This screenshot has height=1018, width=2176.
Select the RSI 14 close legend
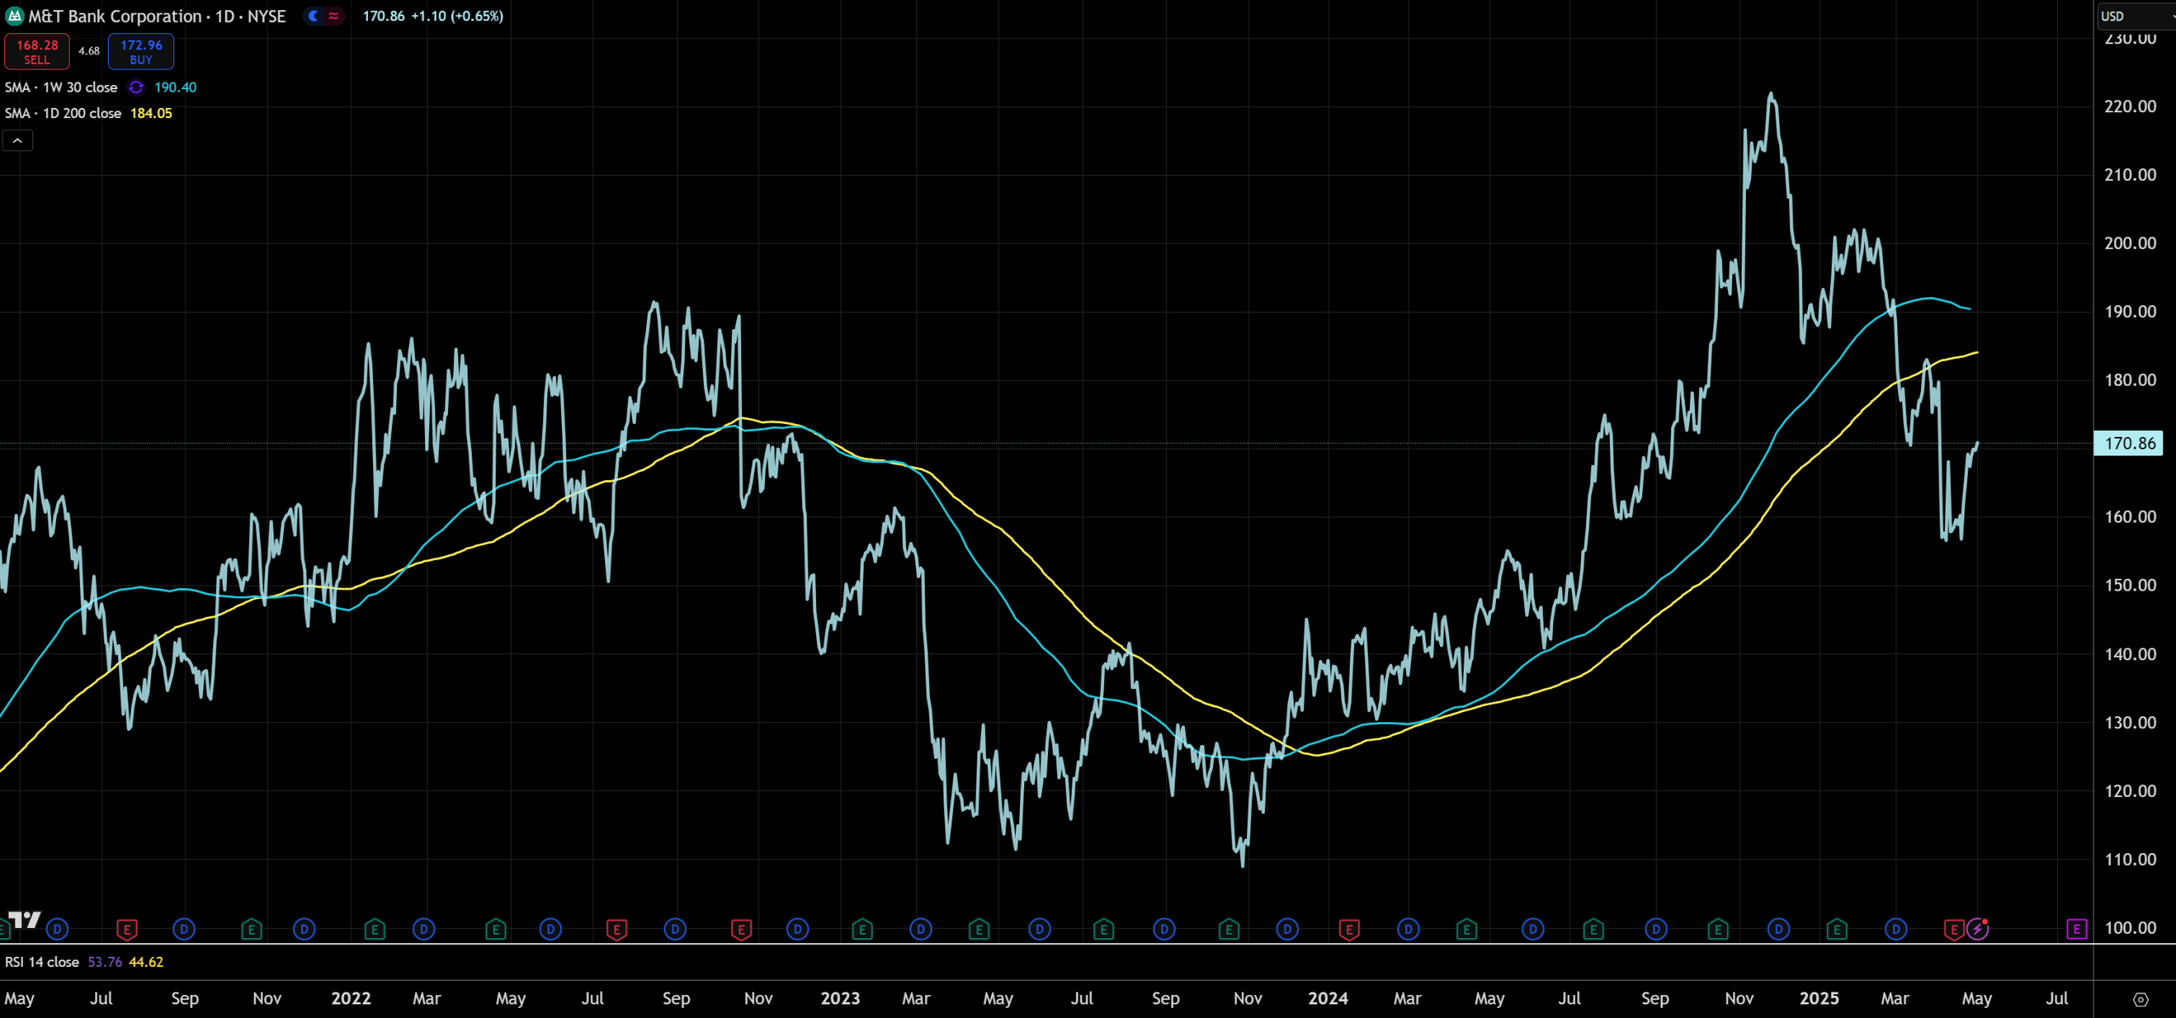[x=42, y=962]
